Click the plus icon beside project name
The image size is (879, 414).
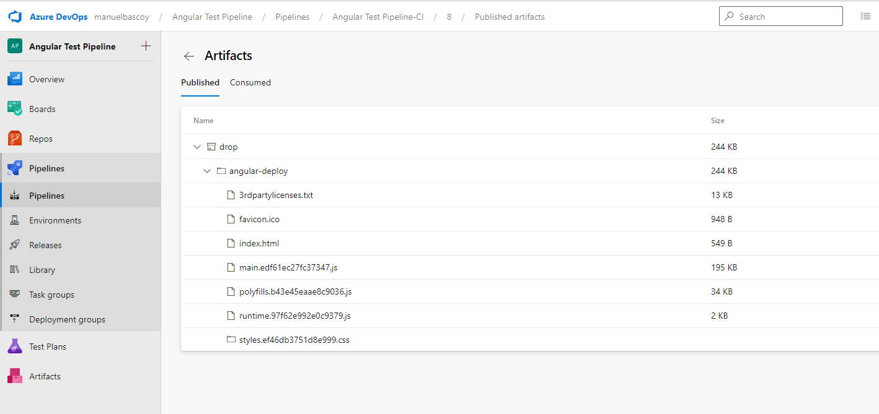coord(146,46)
